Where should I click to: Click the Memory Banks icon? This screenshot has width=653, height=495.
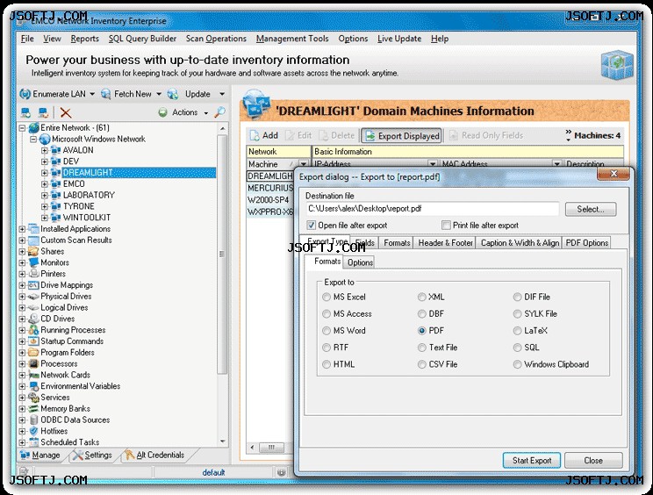[x=33, y=409]
